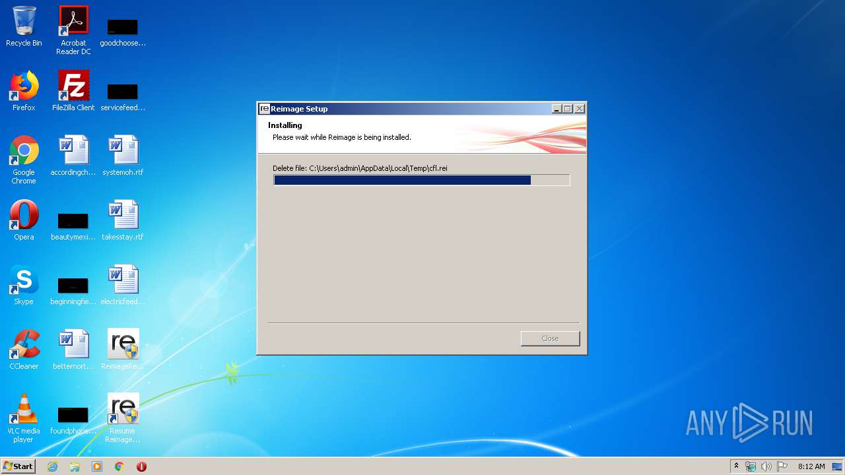This screenshot has width=845, height=475.
Task: Click the 8:12 AM taskbar clock
Action: coord(811,466)
